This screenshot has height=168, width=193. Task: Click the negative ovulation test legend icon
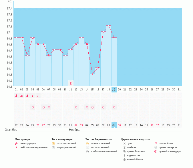(53, 147)
